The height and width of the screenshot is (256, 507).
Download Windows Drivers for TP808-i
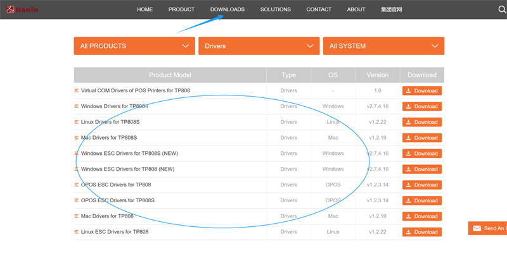coord(422,106)
